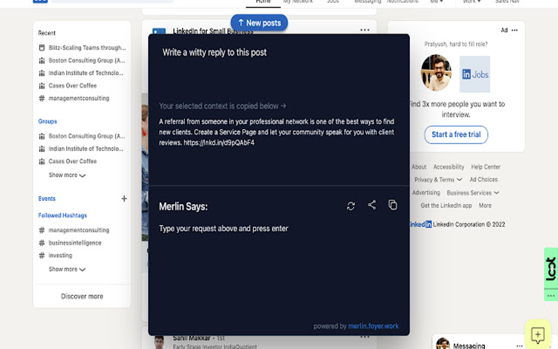Switch to the Jobs tab

(x=333, y=2)
